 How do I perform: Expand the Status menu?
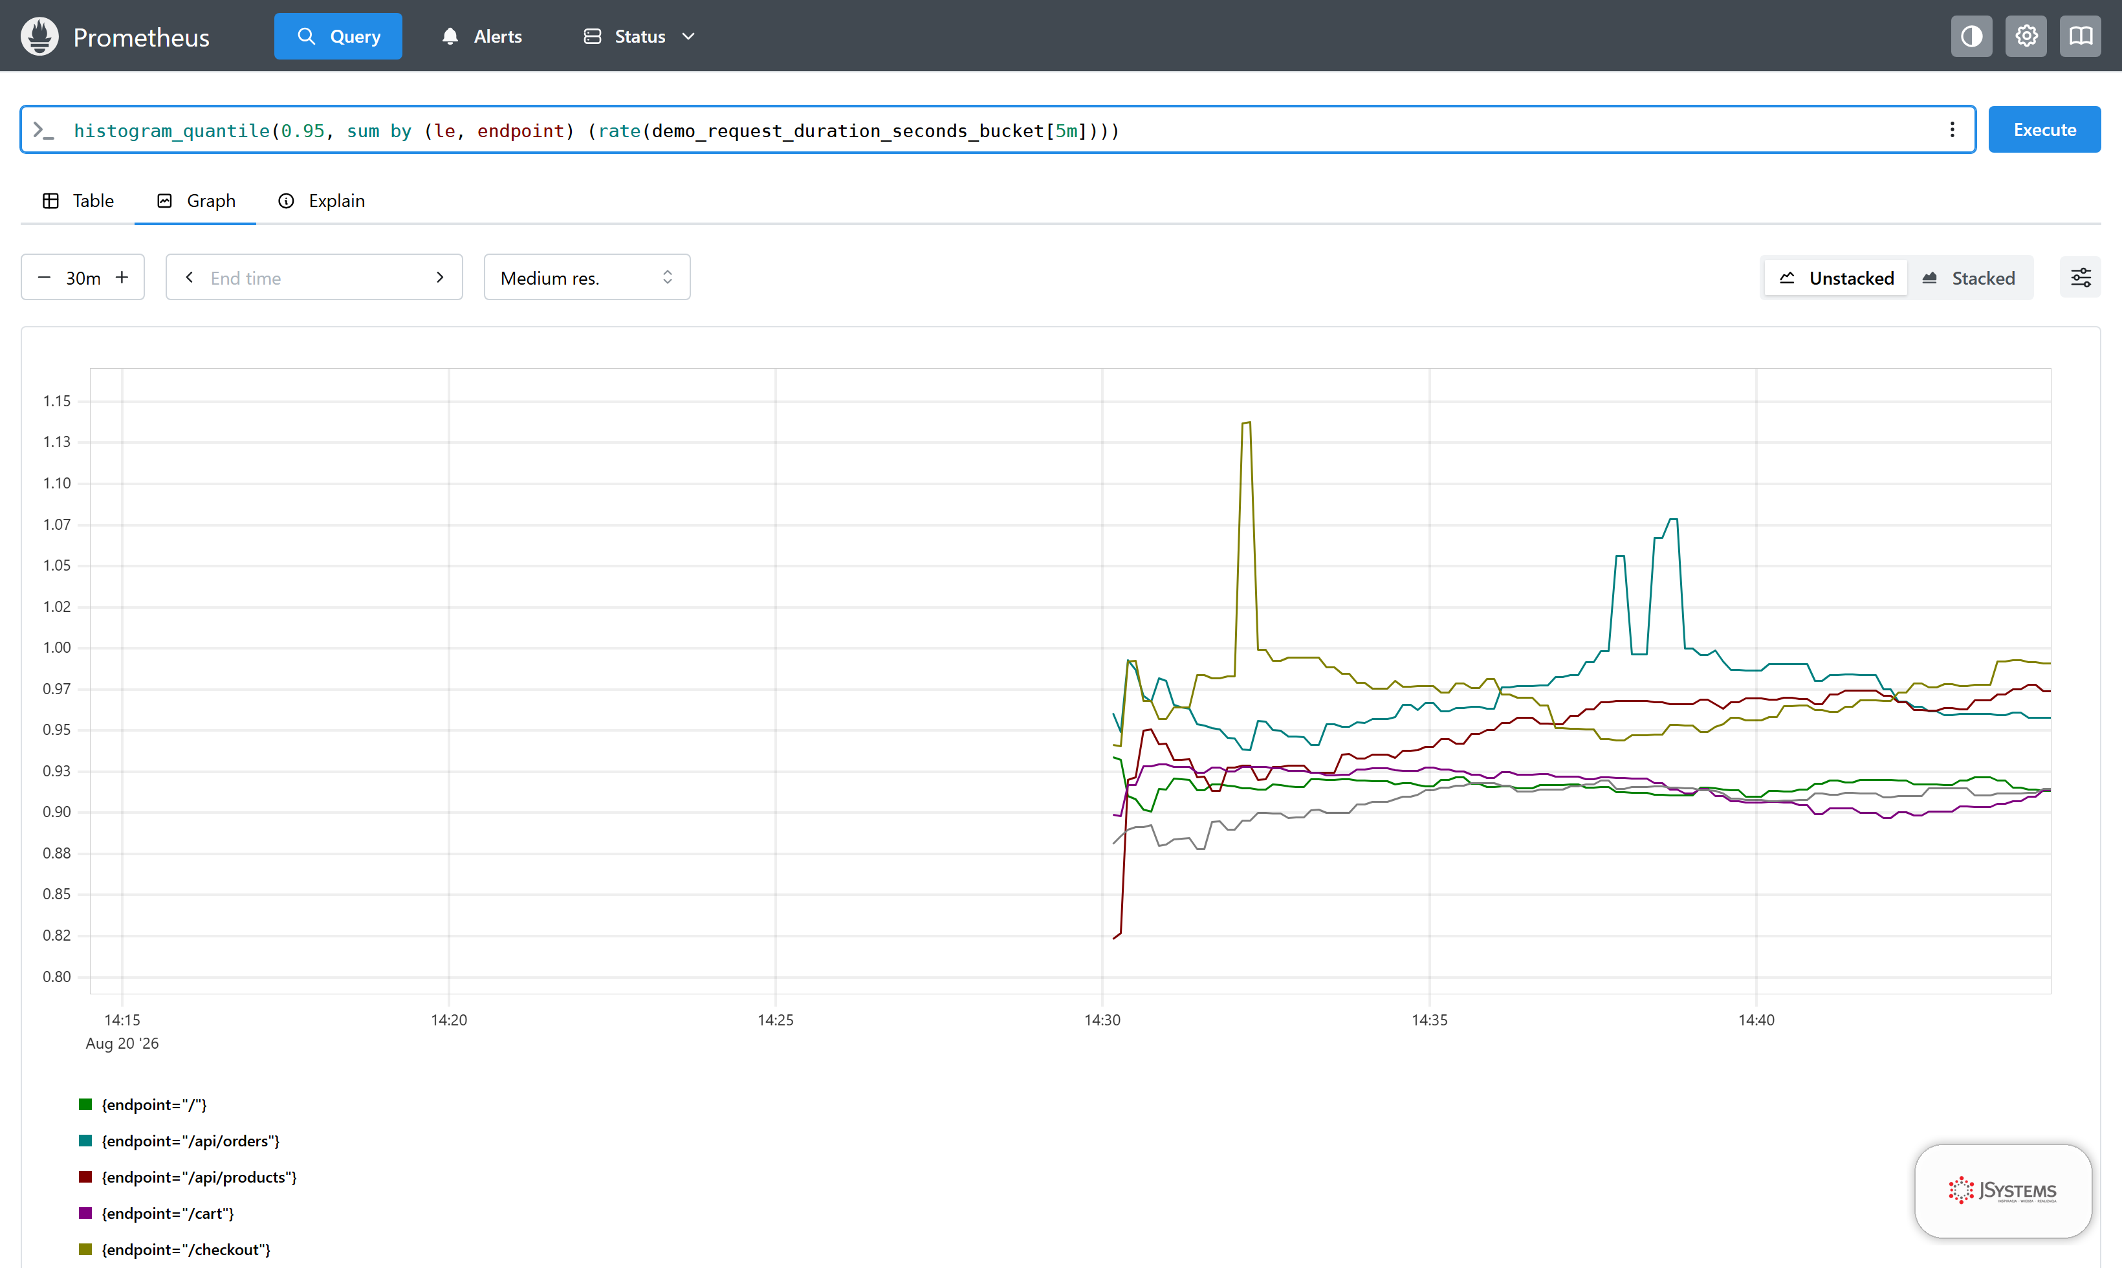[x=639, y=36]
